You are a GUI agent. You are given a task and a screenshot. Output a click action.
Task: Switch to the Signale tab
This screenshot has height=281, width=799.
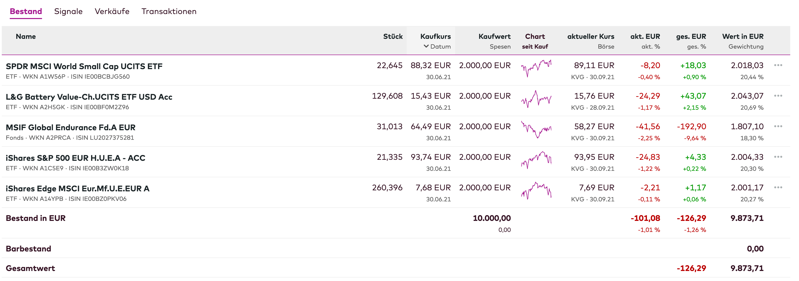pos(68,12)
